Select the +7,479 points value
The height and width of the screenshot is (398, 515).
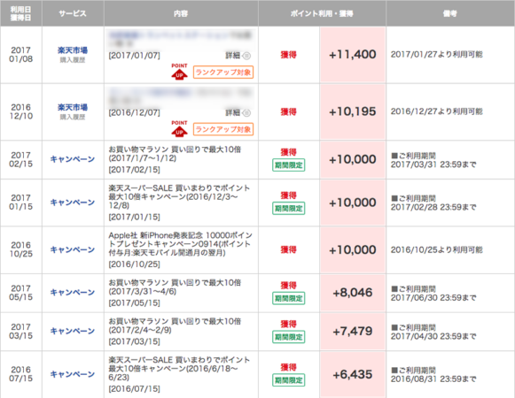(x=353, y=331)
